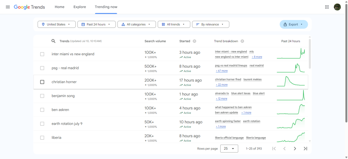Go to the previous page of results
The width and height of the screenshot is (348, 159).
(x=284, y=148)
